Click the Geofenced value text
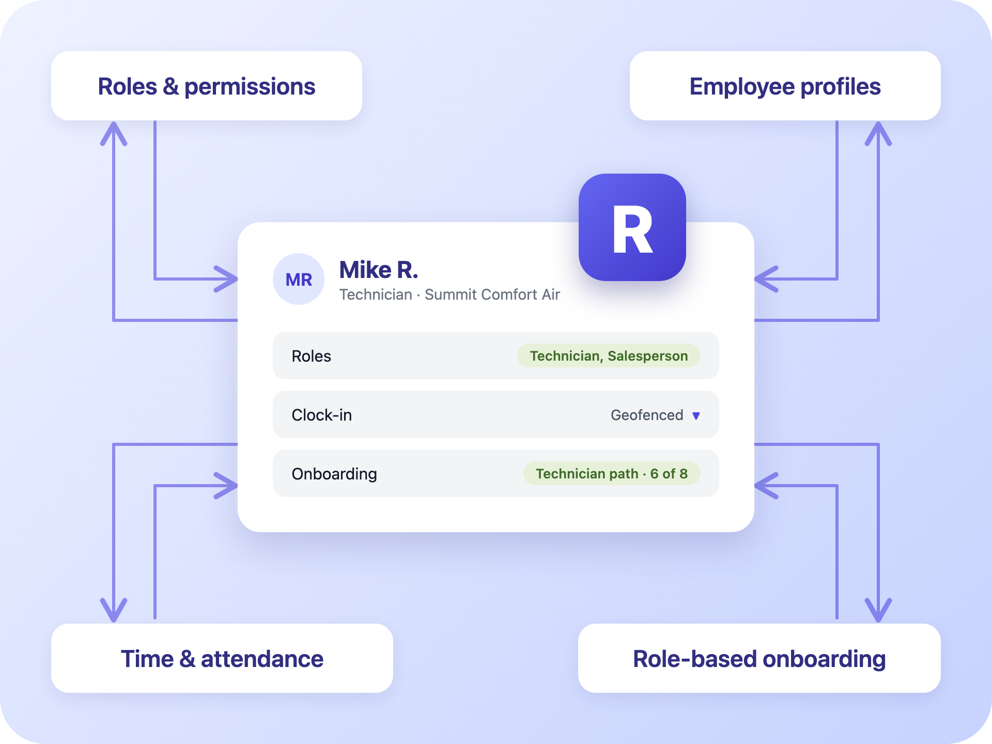 click(x=647, y=415)
